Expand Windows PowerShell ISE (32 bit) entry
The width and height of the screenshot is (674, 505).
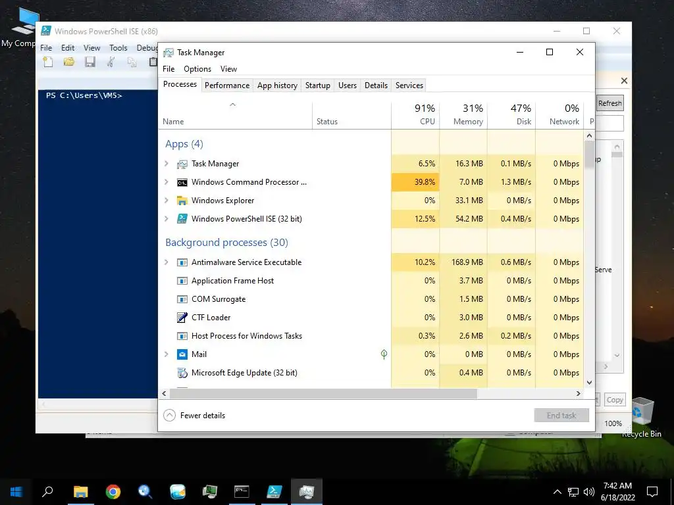click(167, 219)
